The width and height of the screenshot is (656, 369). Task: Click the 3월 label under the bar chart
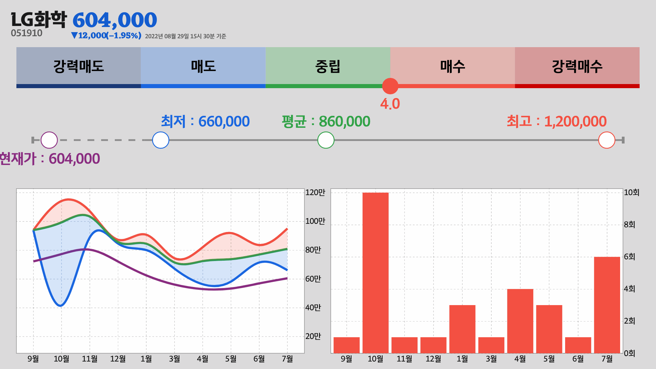(x=491, y=359)
